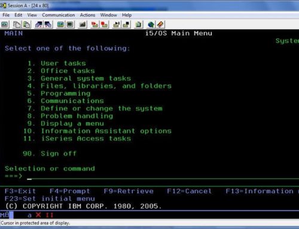Start macro recording with the Record icon

coord(94,25)
